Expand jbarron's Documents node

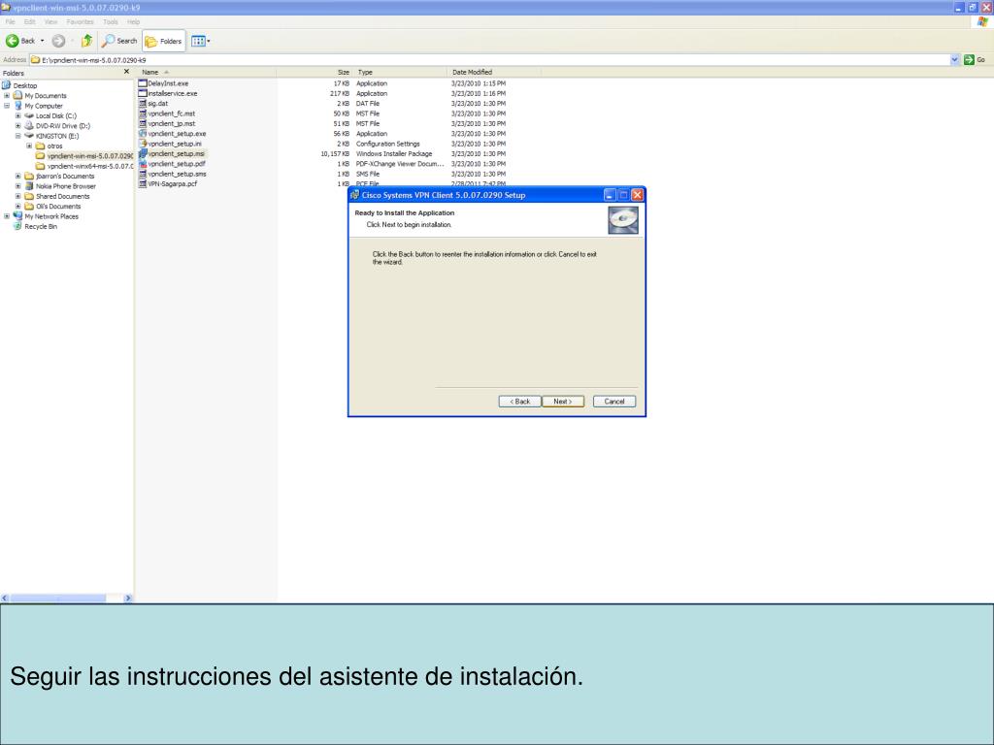(17, 177)
